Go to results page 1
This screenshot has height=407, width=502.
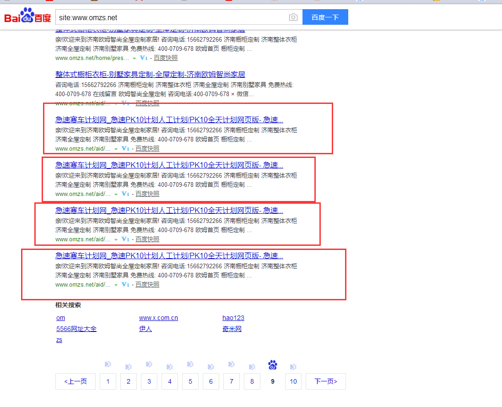(x=108, y=381)
